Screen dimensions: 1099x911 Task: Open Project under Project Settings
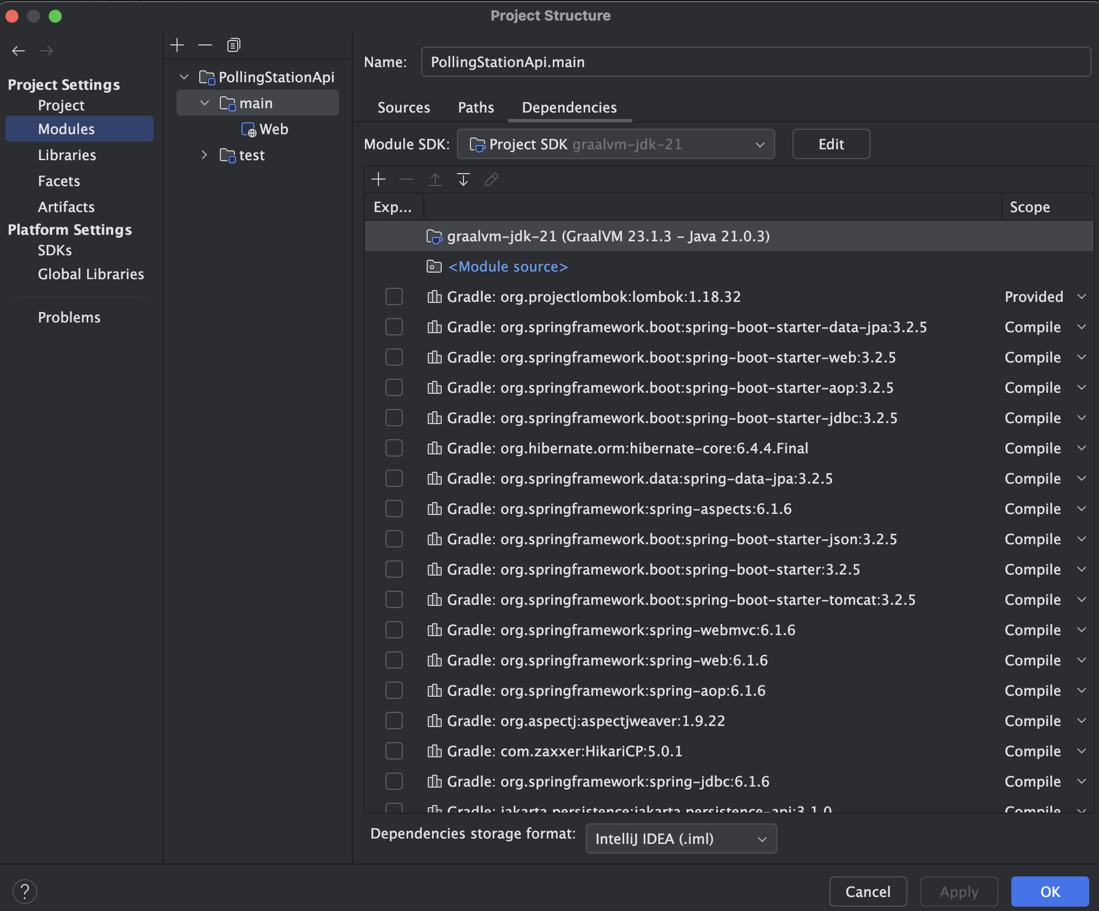tap(80, 105)
